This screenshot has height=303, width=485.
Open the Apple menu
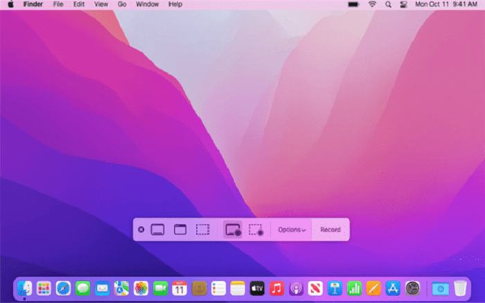tap(10, 4)
